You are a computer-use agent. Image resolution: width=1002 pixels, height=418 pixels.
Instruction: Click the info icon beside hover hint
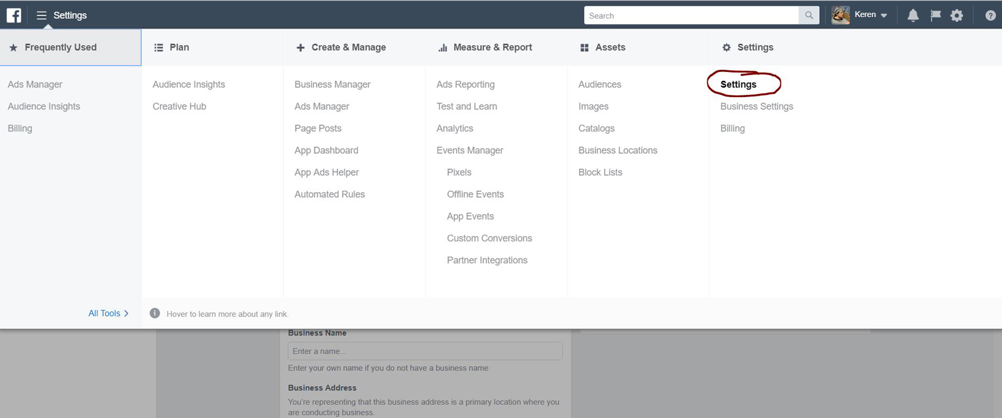click(155, 313)
